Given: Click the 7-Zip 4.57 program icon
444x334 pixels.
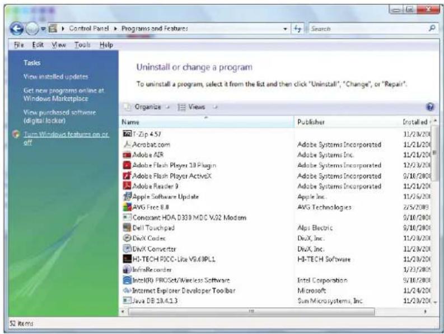Looking at the screenshot, I should 127,133.
